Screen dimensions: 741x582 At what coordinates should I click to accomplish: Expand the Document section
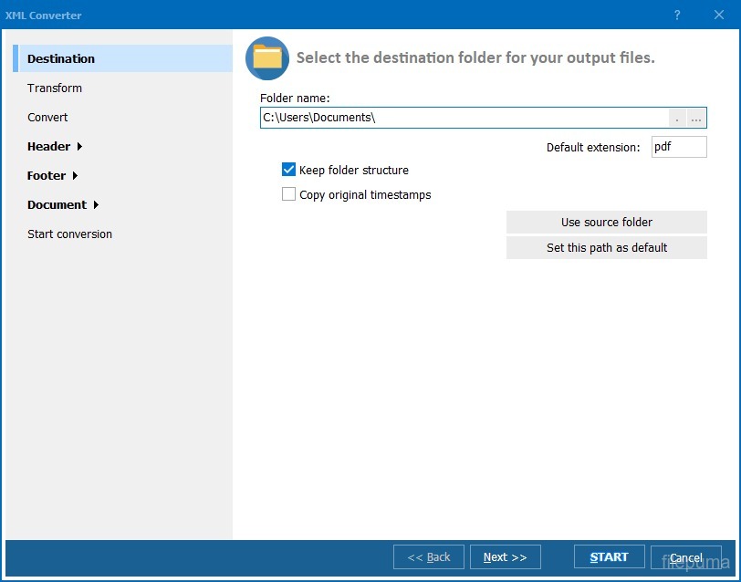62,204
